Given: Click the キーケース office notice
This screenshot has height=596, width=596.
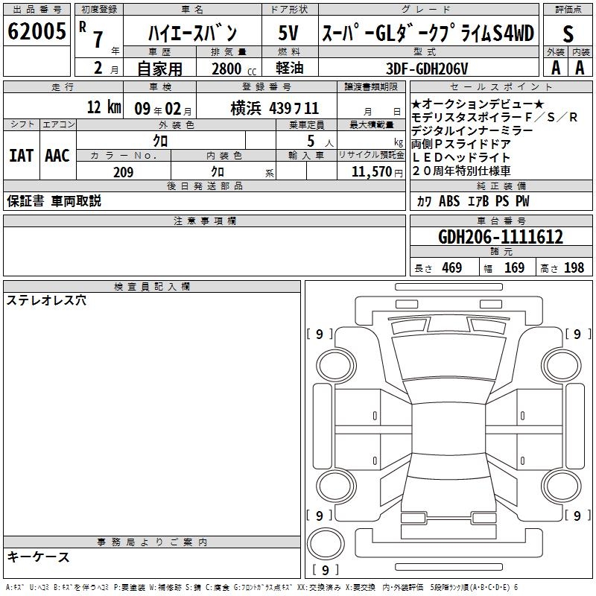Looking at the screenshot, I should pos(39,557).
